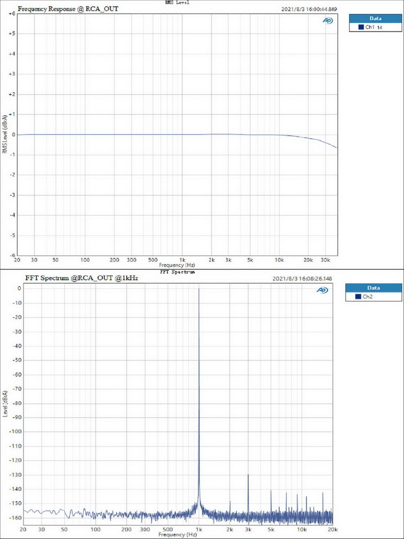Click the AP logo on the Frequency Response chart
Screen dimensions: 404x539
(x=327, y=21)
